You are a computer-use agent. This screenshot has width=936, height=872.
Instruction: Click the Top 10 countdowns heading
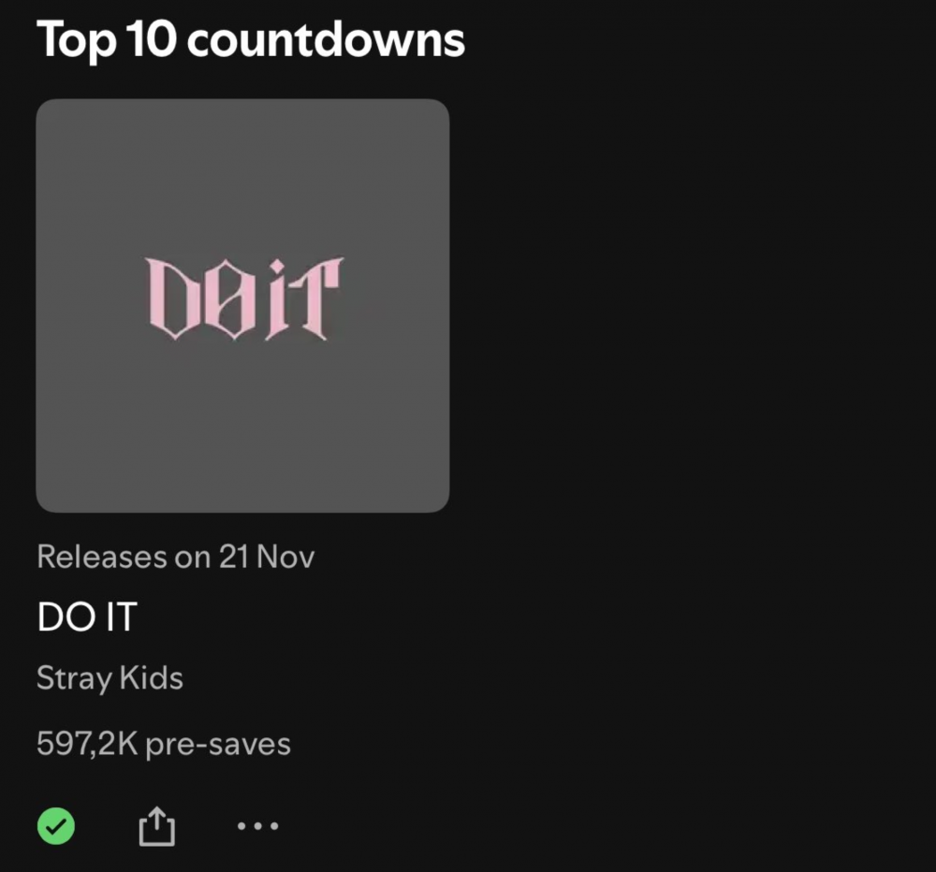tap(250, 39)
